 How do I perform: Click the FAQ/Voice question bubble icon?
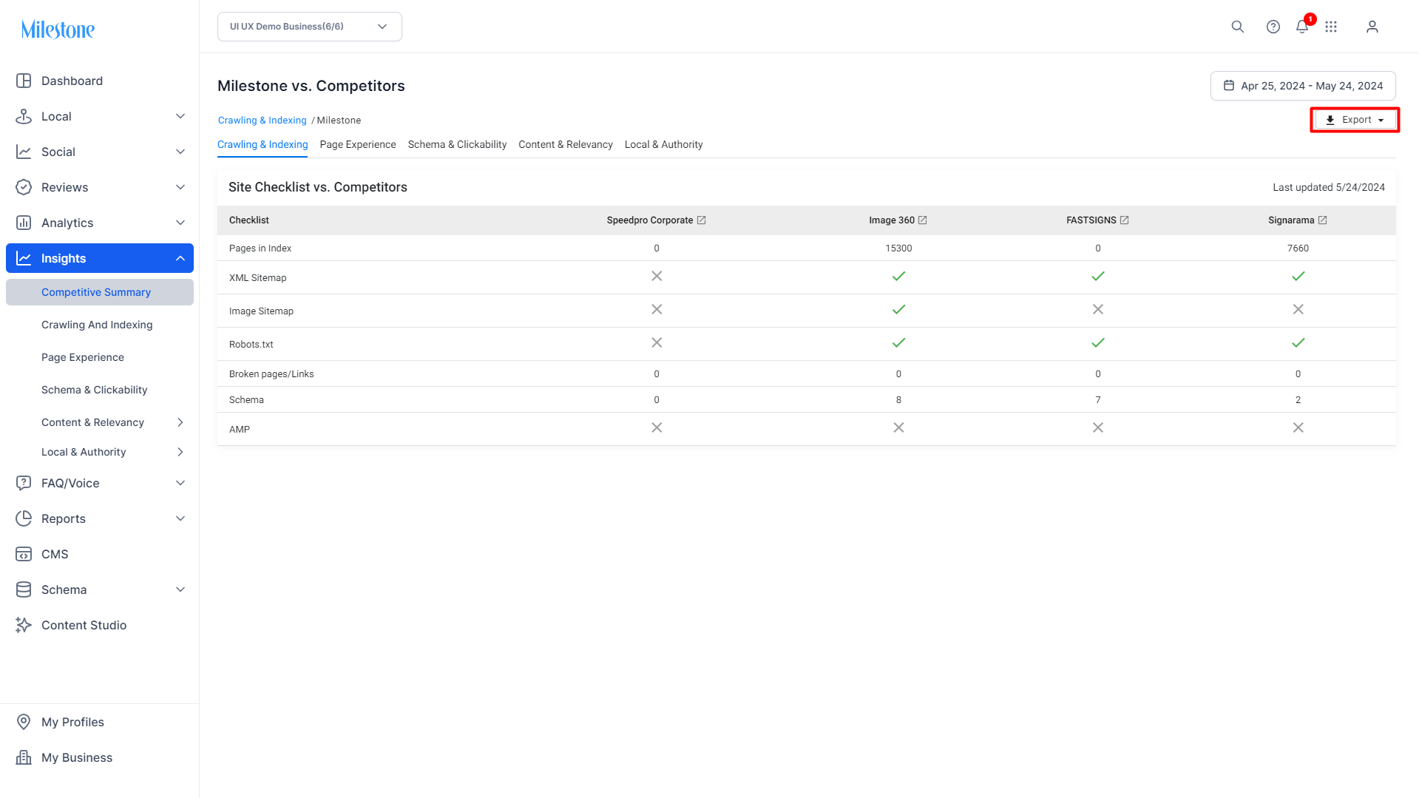(24, 483)
